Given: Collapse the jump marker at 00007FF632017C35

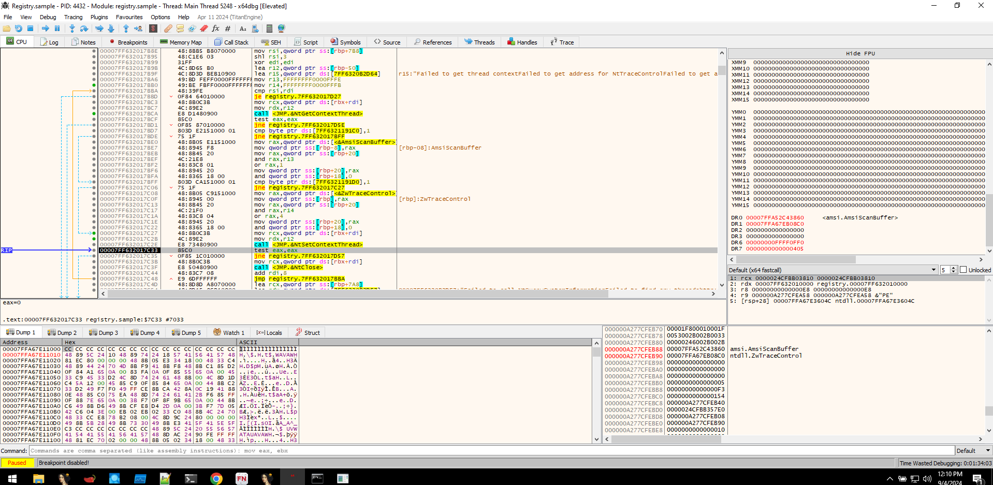Looking at the screenshot, I should coord(171,256).
